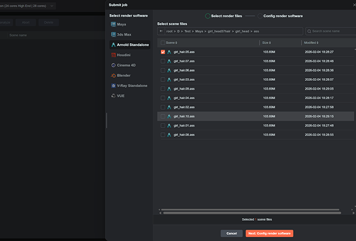Click right arrow of horizontal scrollbar
The width and height of the screenshot is (356, 241).
(x=353, y=213)
